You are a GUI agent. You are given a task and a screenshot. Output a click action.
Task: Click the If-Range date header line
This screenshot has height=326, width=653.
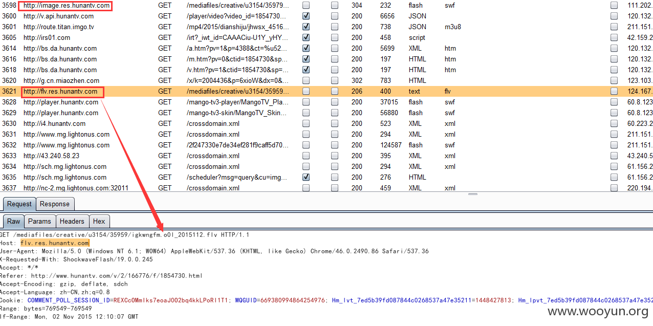tap(69, 317)
